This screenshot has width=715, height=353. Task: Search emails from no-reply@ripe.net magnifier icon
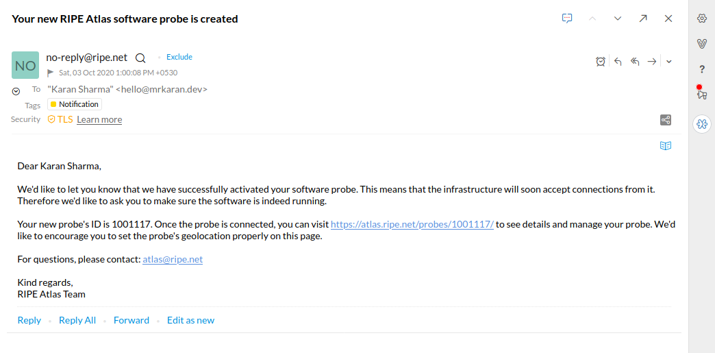[x=140, y=58]
